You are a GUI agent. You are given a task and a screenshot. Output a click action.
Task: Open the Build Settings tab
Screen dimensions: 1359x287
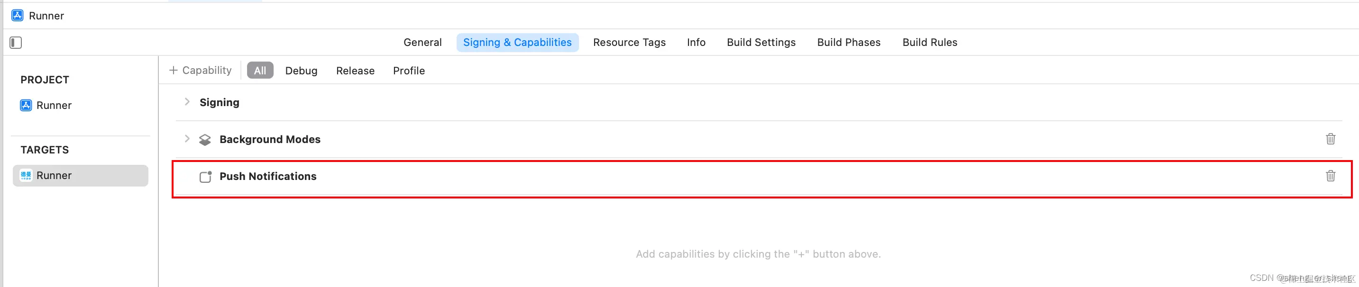click(761, 43)
